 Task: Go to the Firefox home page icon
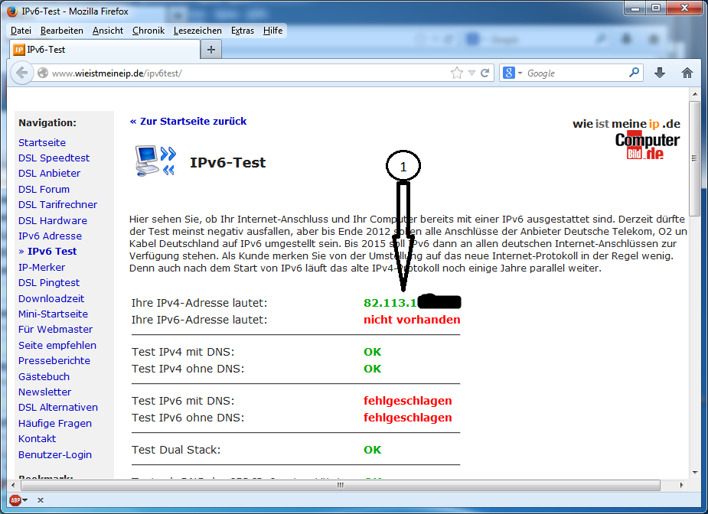click(687, 73)
